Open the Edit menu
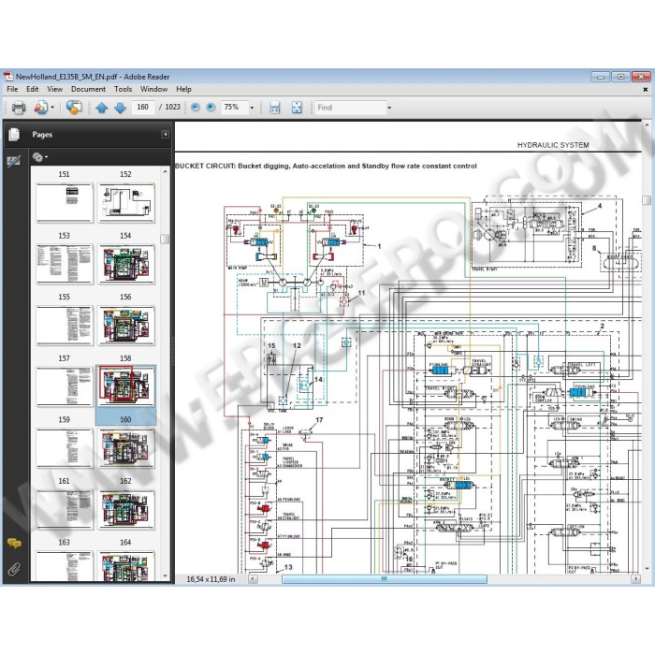 32,89
